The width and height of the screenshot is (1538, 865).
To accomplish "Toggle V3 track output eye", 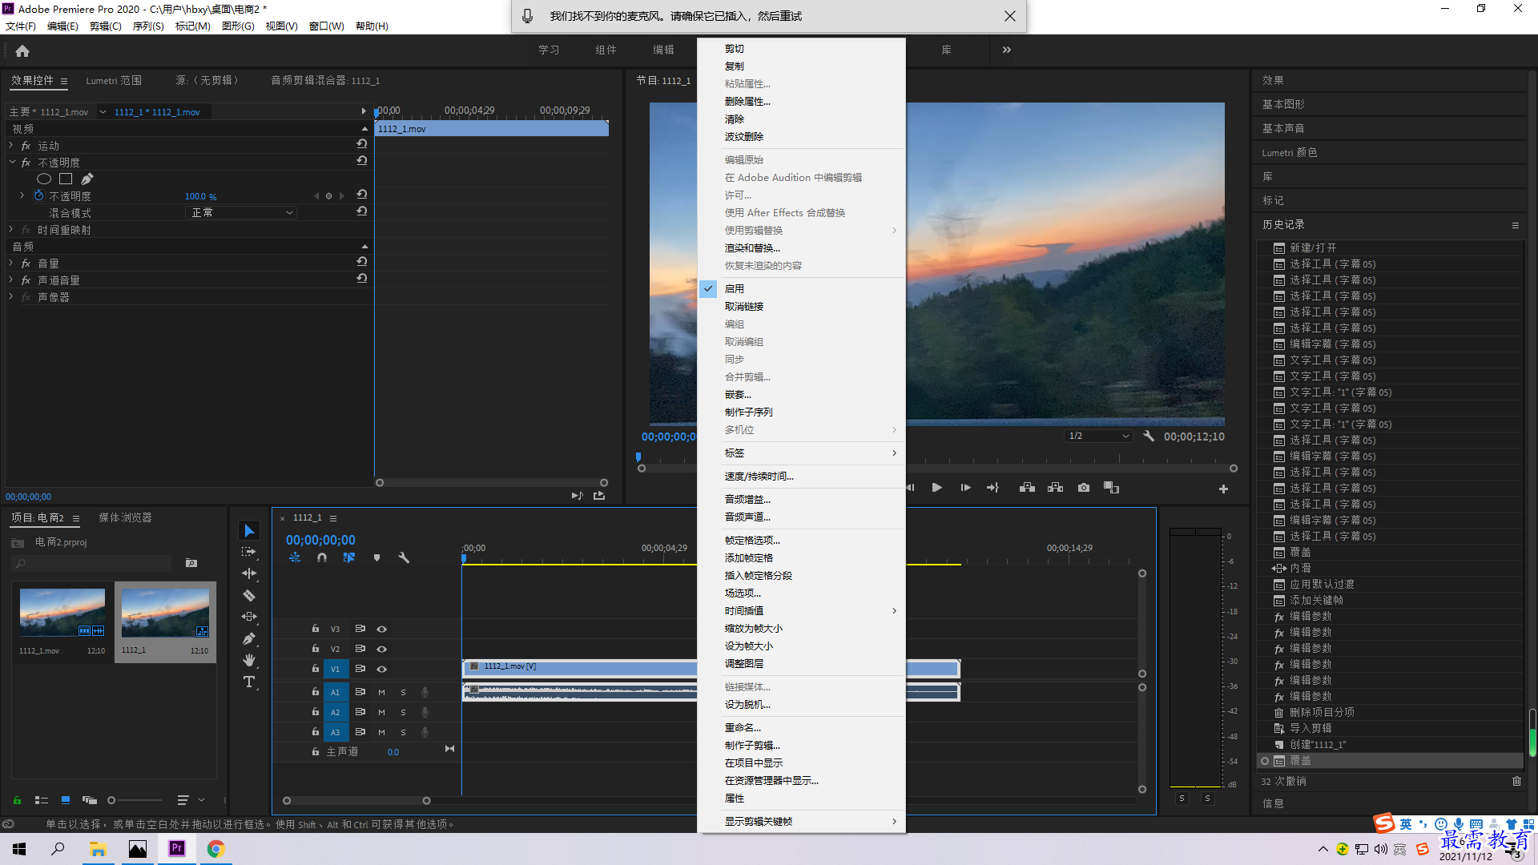I will 382,629.
